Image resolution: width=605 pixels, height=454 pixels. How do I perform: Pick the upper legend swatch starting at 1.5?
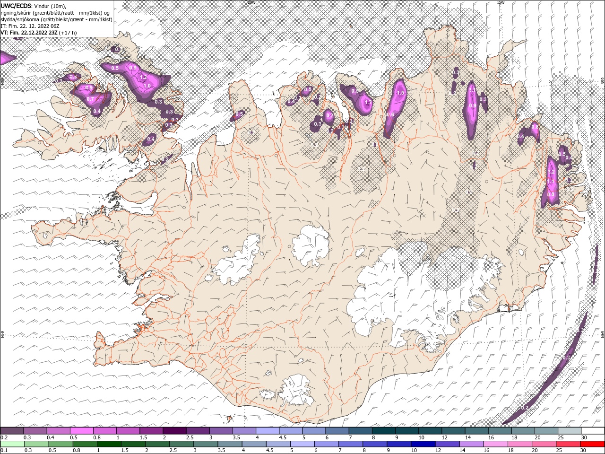tap(151, 431)
